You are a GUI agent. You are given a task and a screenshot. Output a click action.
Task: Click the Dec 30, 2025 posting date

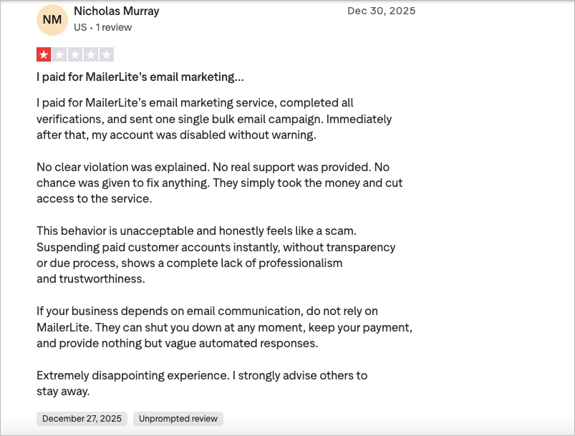coord(381,11)
